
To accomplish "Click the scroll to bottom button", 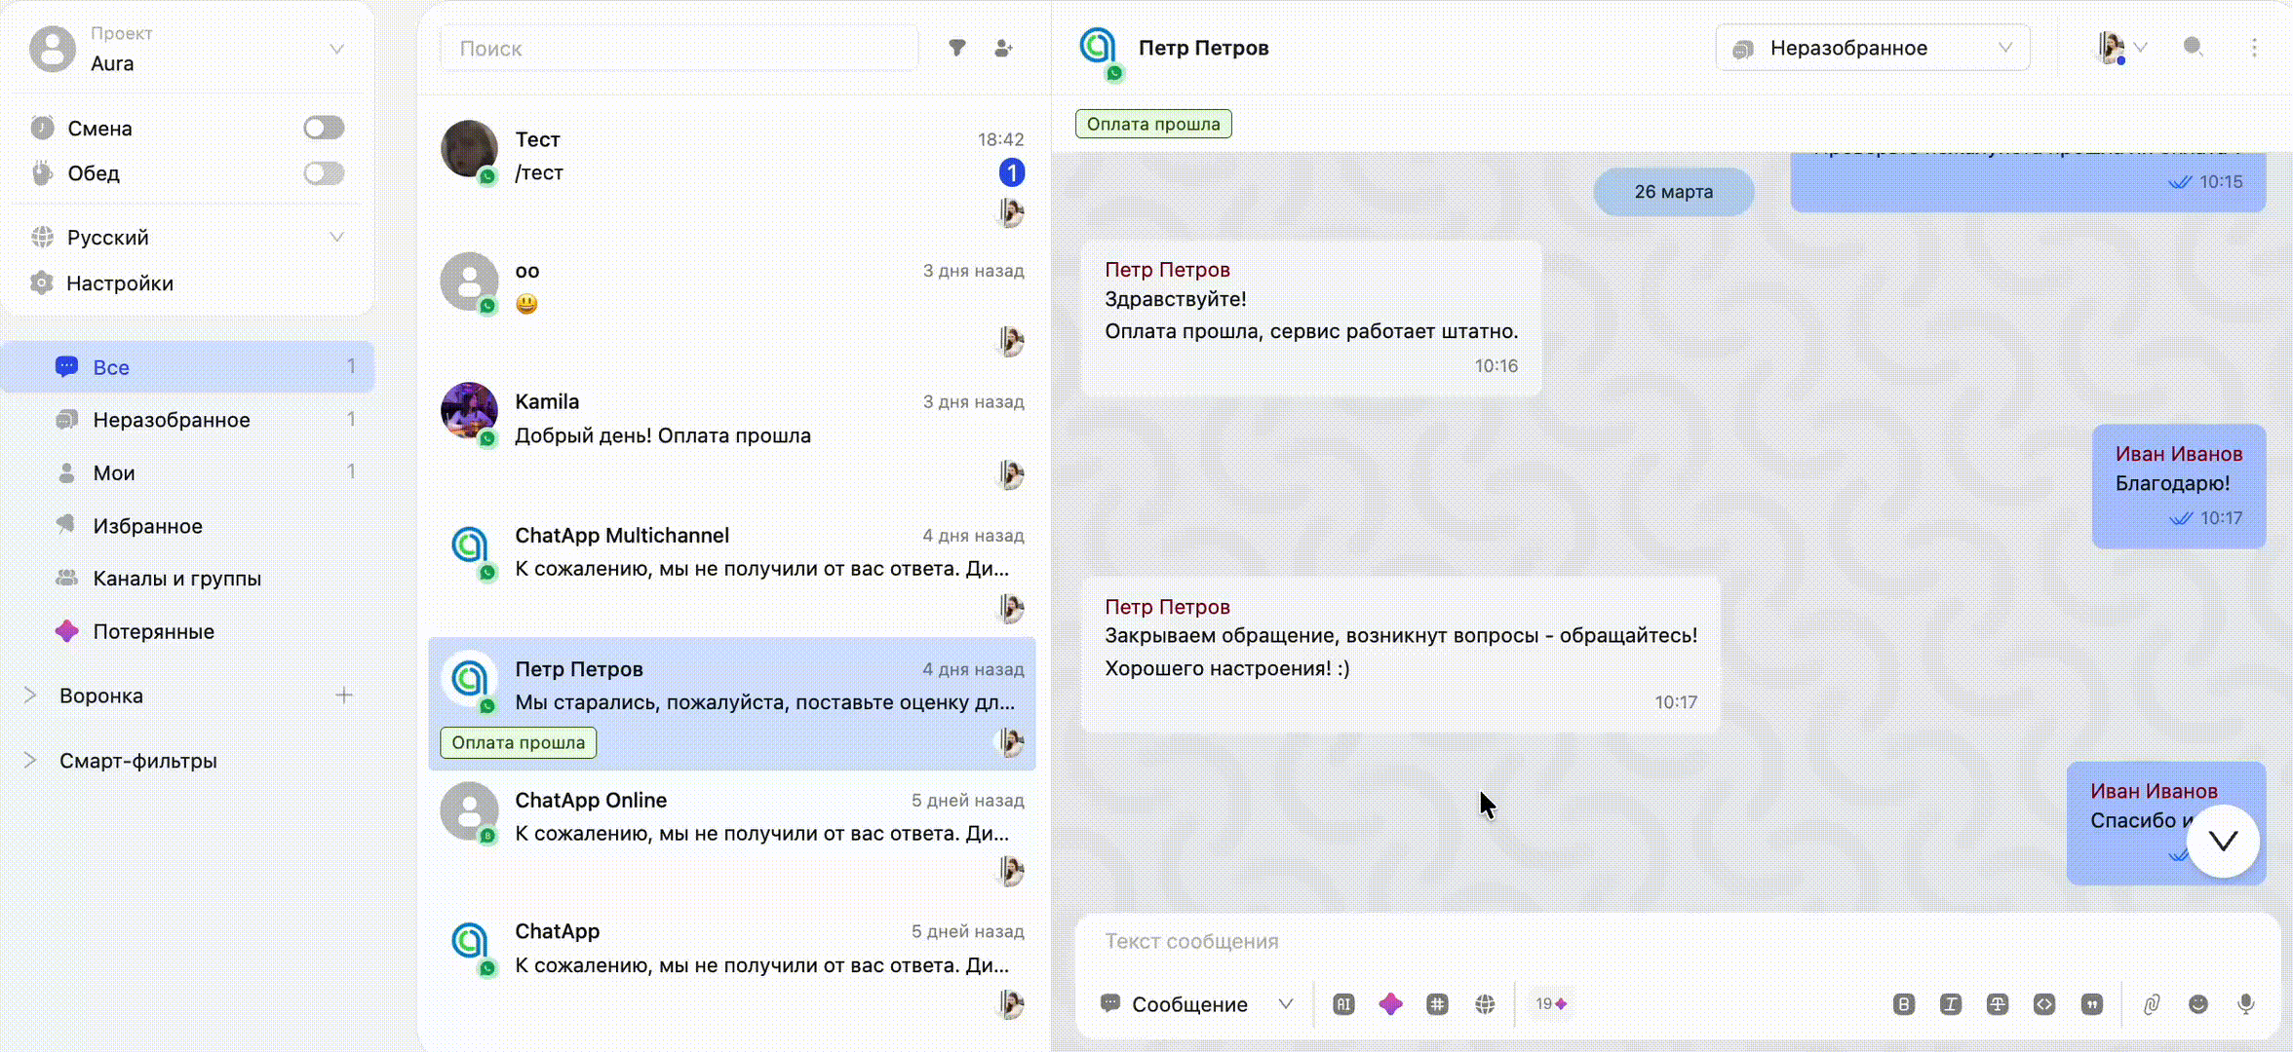I will tap(2223, 841).
